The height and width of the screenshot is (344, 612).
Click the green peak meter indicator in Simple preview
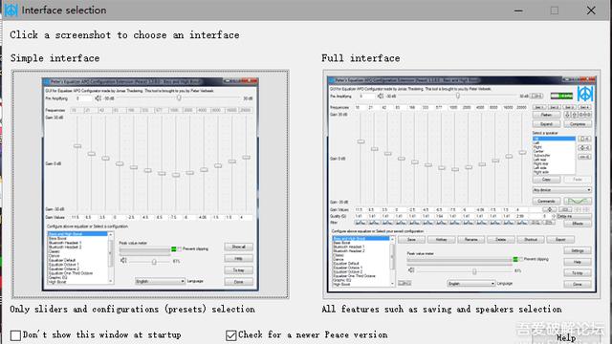click(x=174, y=248)
